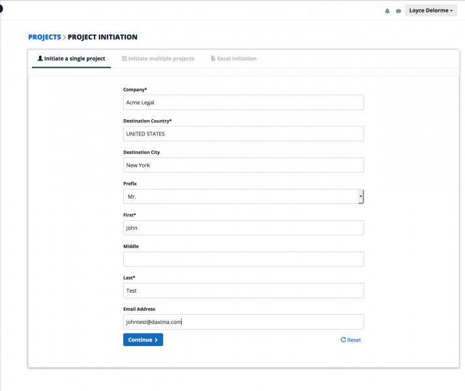The image size is (465, 391).
Task: Click the circular arrow Reset icon
Action: click(343, 340)
